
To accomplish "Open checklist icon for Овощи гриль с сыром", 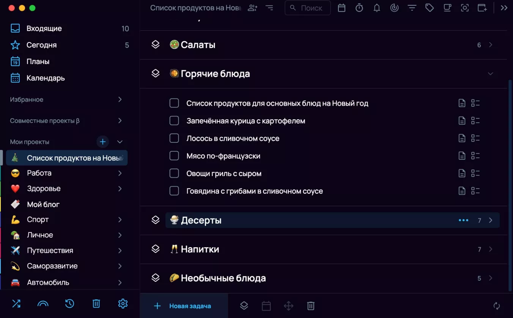I will pos(475,173).
